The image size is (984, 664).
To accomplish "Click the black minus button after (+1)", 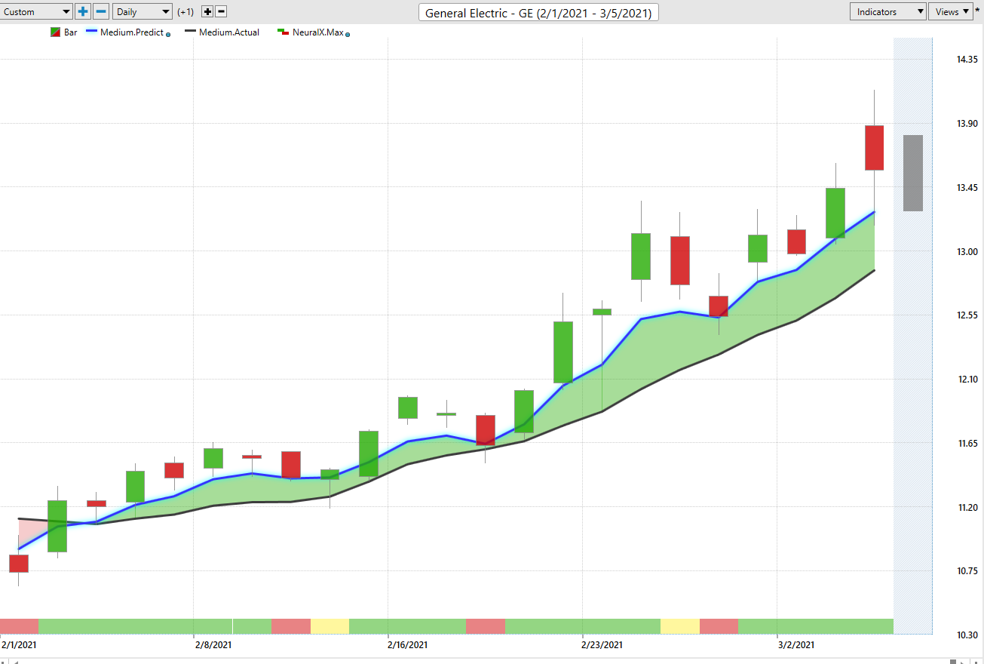I will [221, 12].
